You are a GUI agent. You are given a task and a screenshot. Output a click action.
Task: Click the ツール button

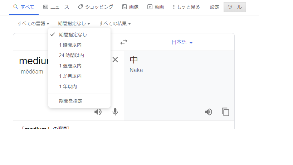click(x=235, y=7)
